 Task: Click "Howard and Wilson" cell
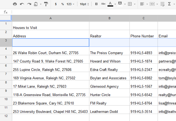[x=109, y=59]
